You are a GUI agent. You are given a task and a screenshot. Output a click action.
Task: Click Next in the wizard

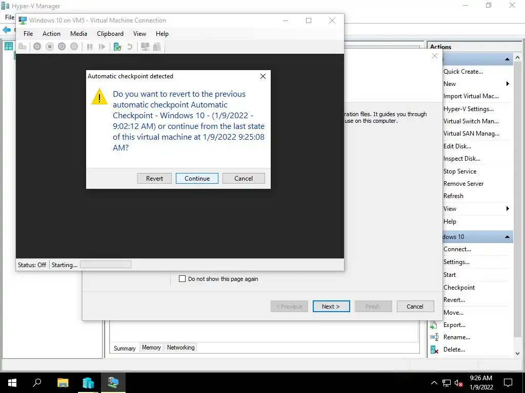tap(331, 307)
